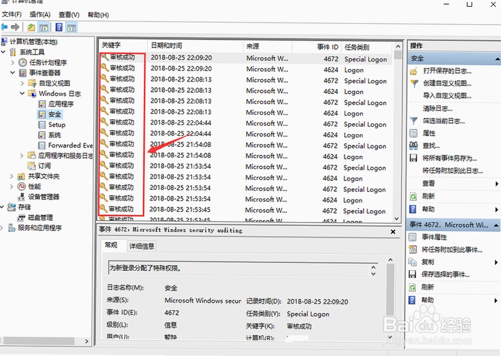Sort by 关键字 column header
The height and width of the screenshot is (356, 501).
click(123, 45)
